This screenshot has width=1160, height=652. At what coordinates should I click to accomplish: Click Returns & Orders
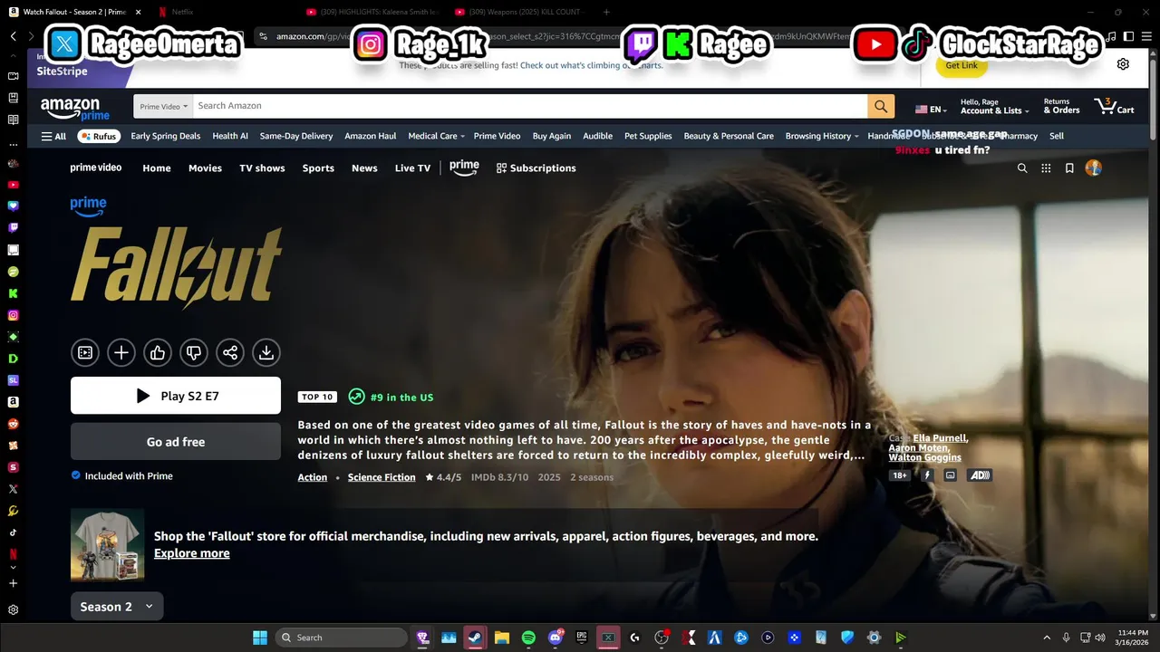pos(1061,106)
